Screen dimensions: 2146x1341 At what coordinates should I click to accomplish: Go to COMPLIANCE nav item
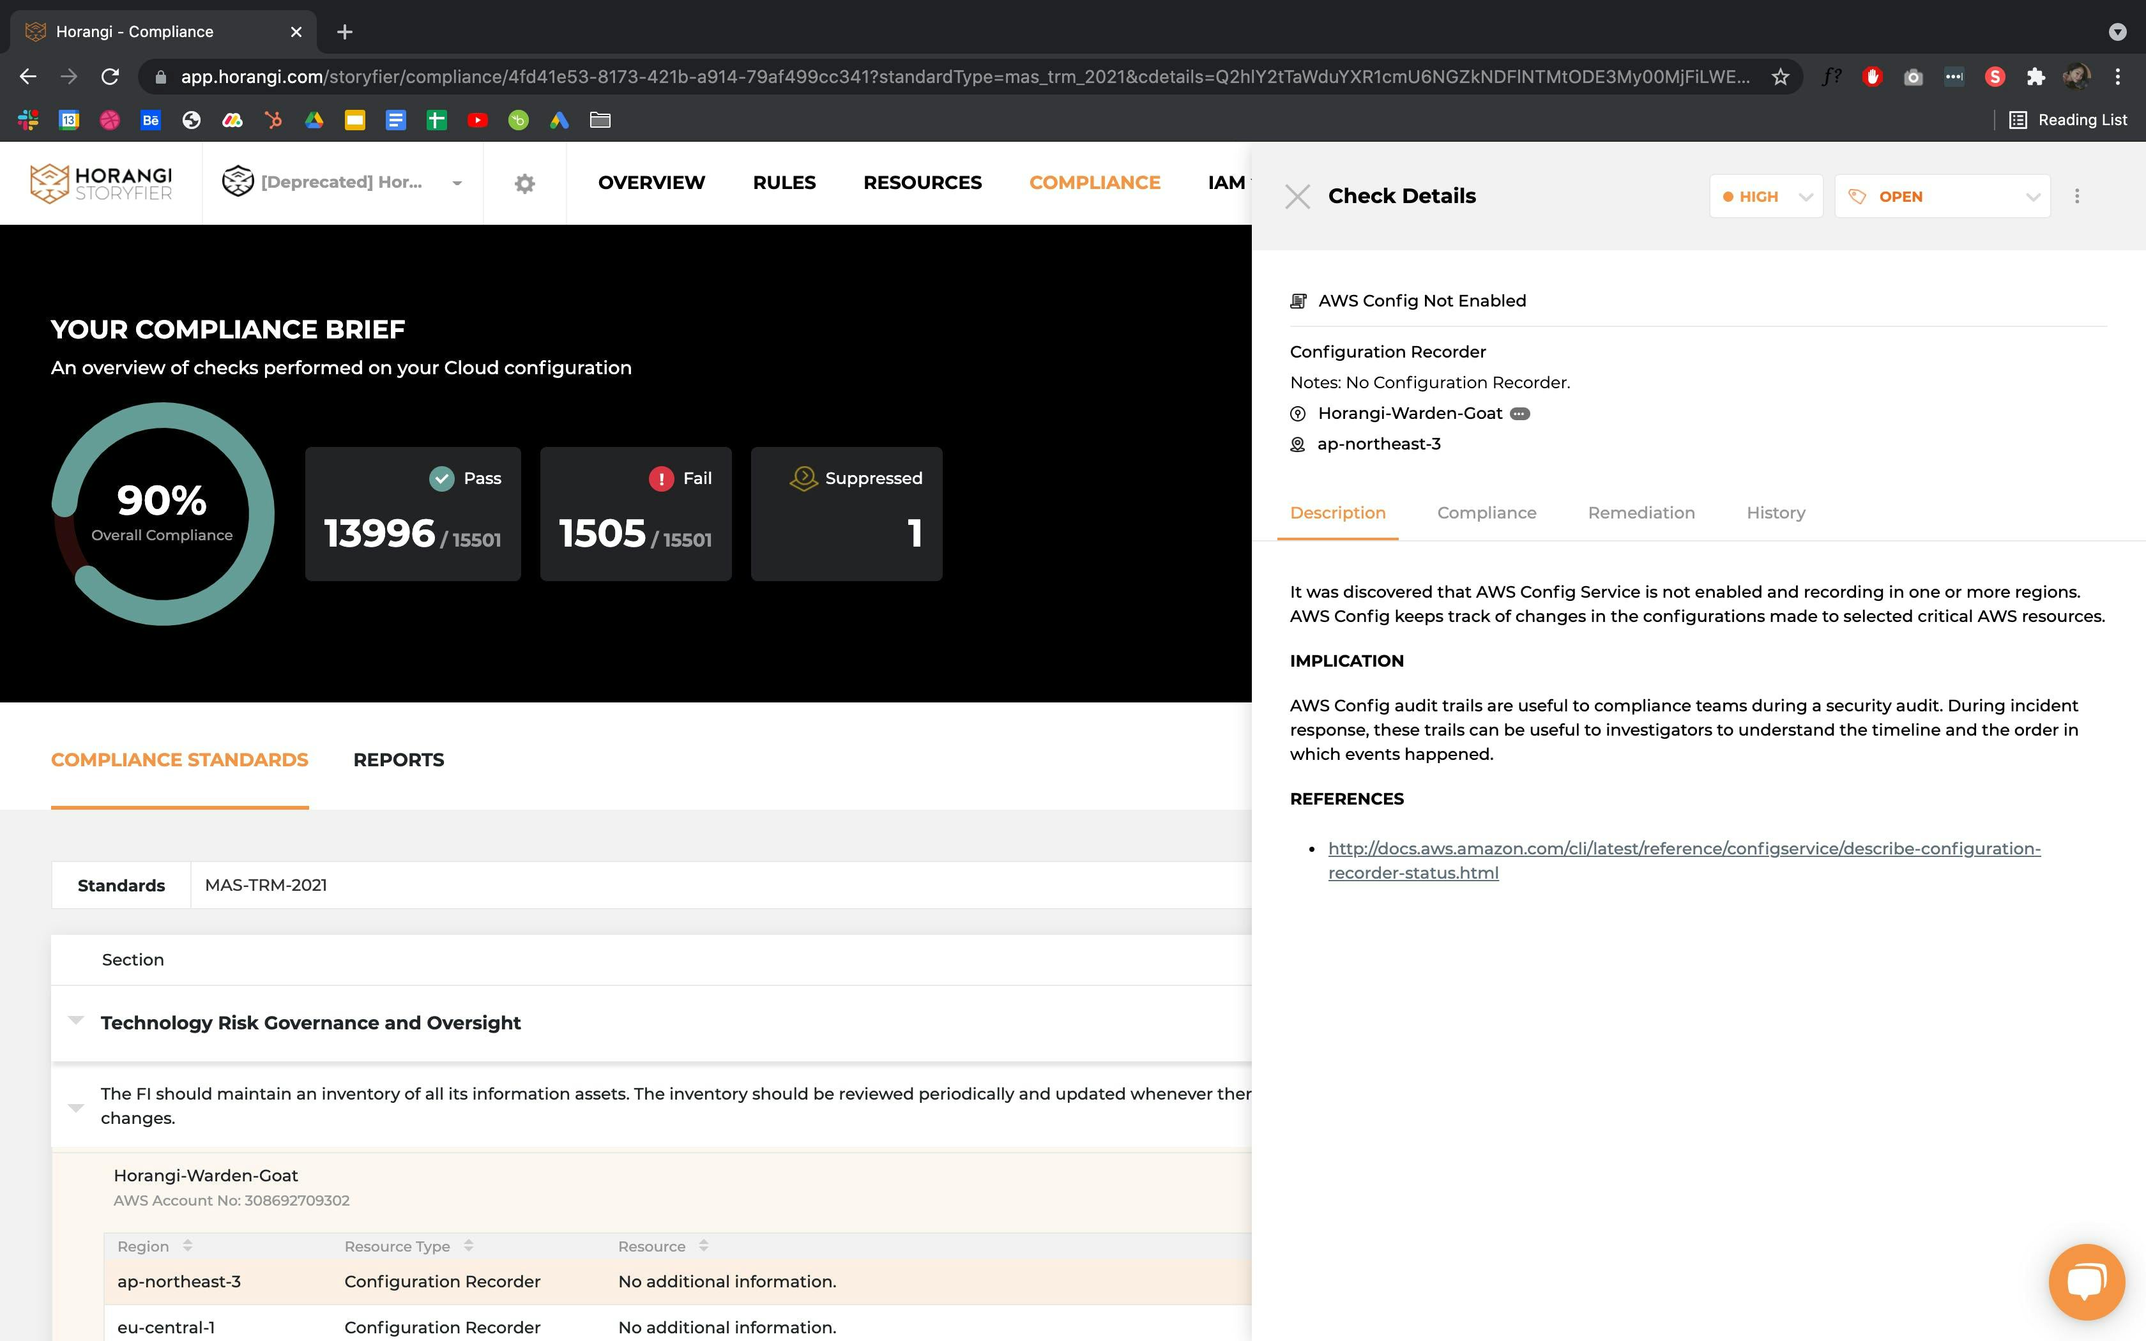coord(1094,183)
